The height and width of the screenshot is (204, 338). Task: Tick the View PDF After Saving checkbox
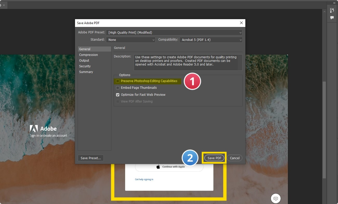(118, 101)
